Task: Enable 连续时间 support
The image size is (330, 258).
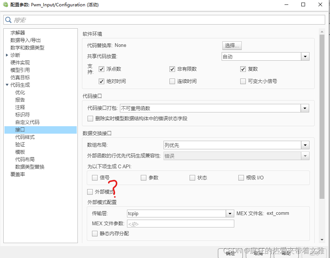Action: [x=172, y=81]
